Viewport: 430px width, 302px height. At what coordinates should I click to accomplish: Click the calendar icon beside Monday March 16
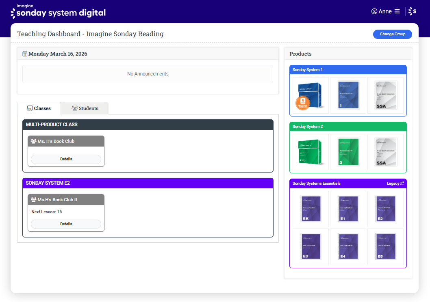pos(25,54)
